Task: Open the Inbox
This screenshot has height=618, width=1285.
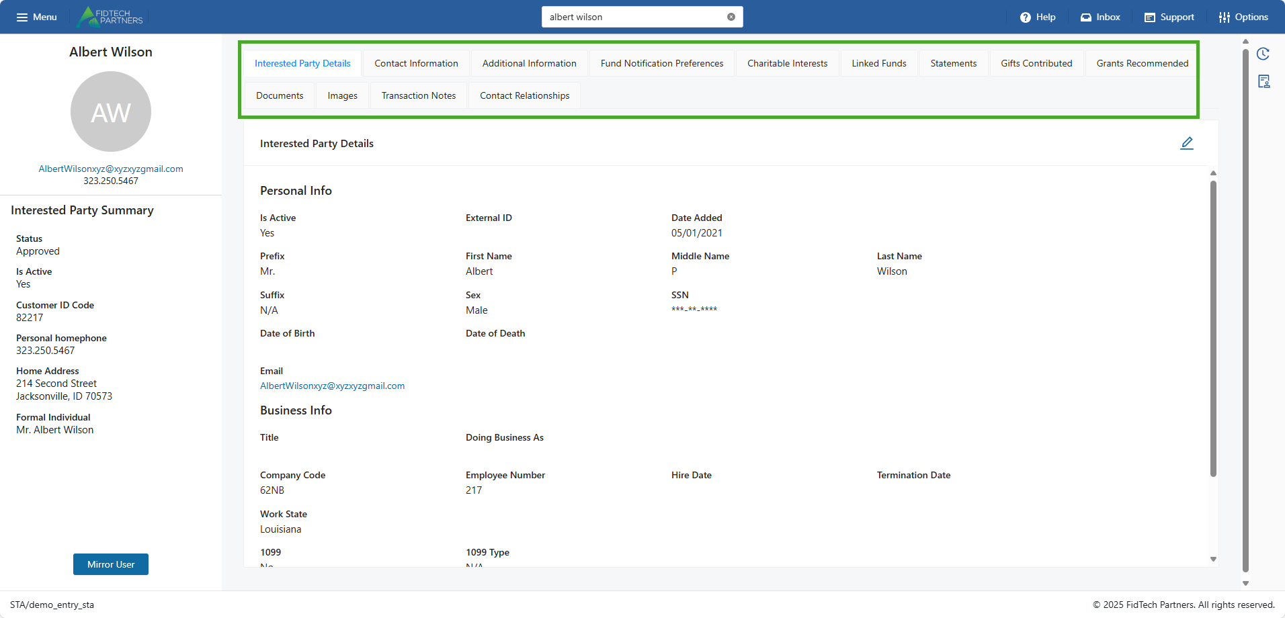Action: [x=1100, y=17]
